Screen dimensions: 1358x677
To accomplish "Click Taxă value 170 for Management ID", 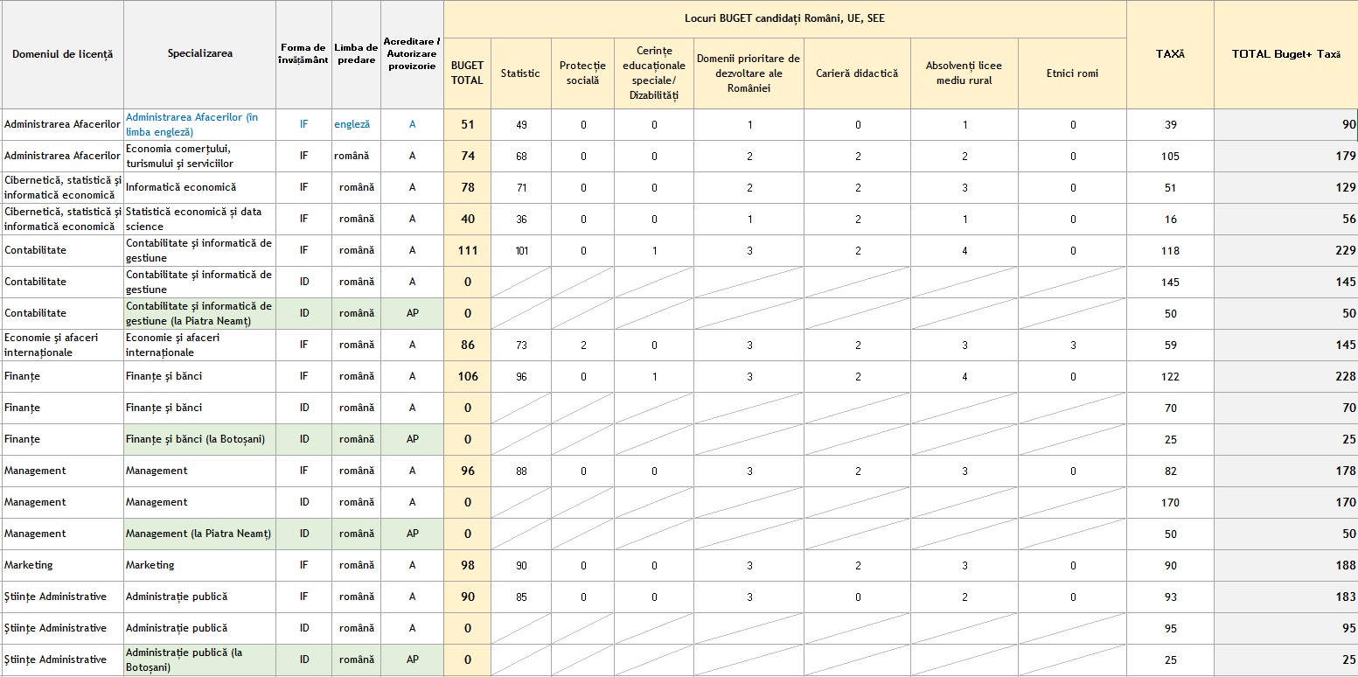I will pyautogui.click(x=1170, y=502).
